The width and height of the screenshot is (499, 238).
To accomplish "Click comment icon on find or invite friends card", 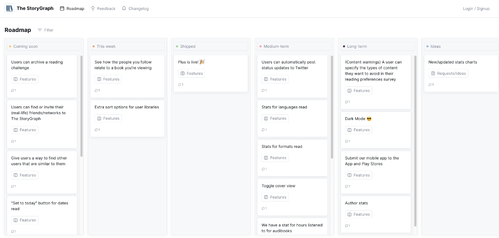I will tap(14, 141).
